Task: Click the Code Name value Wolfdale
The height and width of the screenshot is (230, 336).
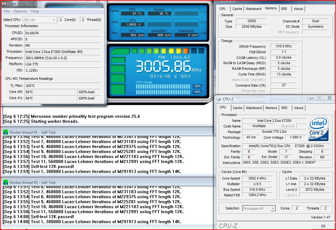Action: [259, 126]
